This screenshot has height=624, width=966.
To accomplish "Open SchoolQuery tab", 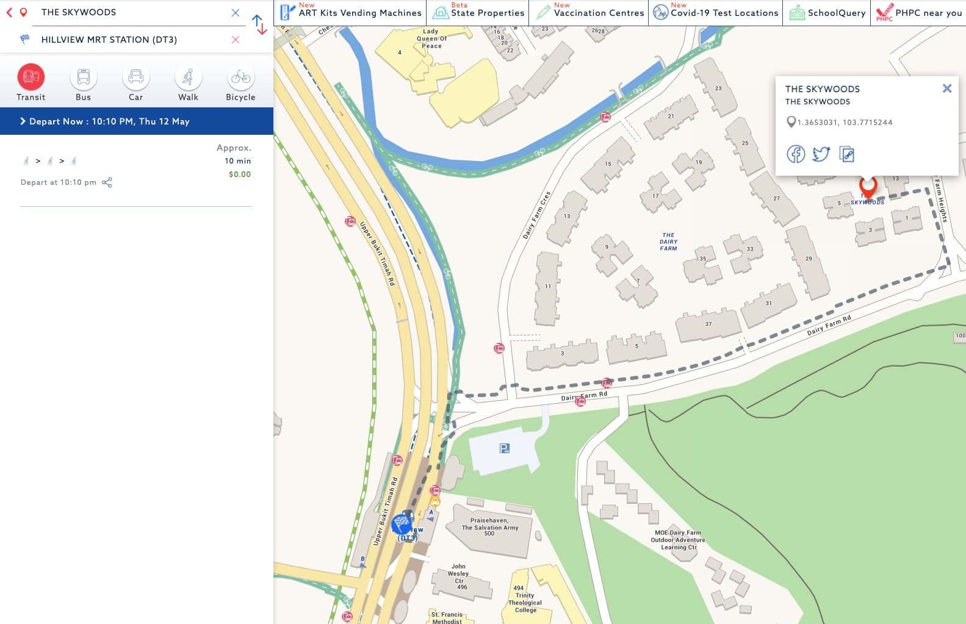I will [x=827, y=12].
